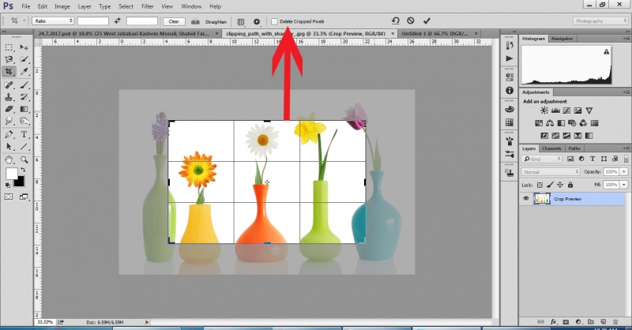Hide the Crop Preview layer with eye icon
Screen dimensions: 632x330
click(x=526, y=199)
